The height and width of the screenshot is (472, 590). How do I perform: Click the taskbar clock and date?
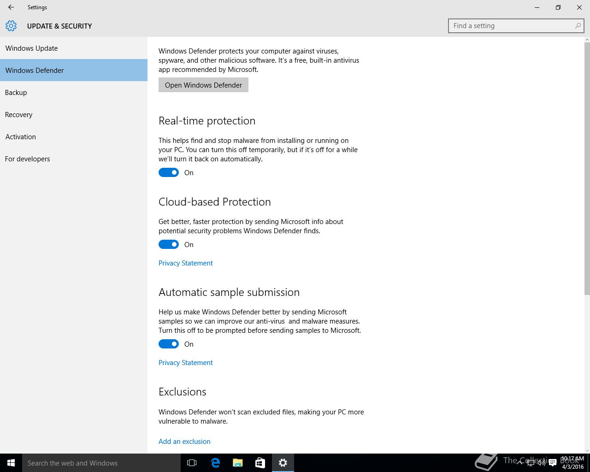572,463
